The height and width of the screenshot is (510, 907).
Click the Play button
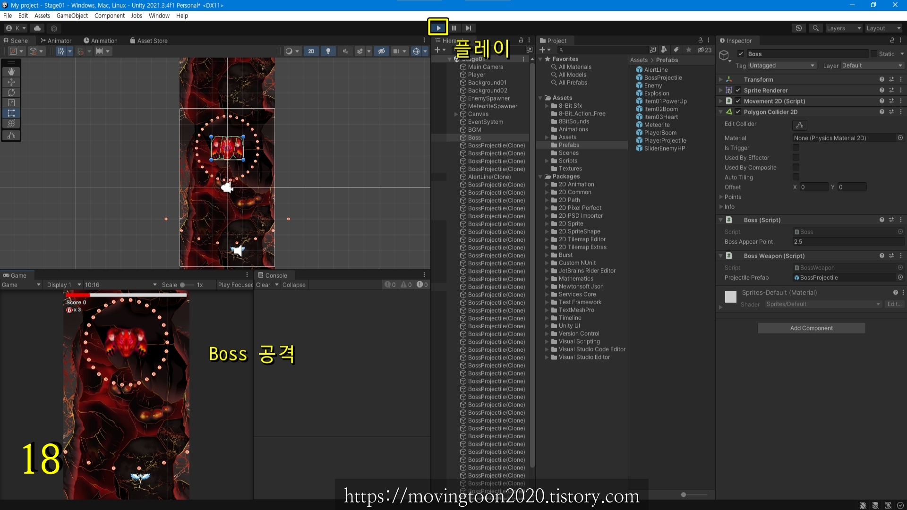[x=438, y=28]
